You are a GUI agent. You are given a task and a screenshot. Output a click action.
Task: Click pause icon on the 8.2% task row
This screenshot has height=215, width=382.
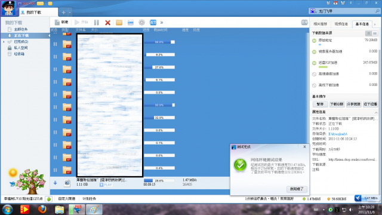coord(56,57)
